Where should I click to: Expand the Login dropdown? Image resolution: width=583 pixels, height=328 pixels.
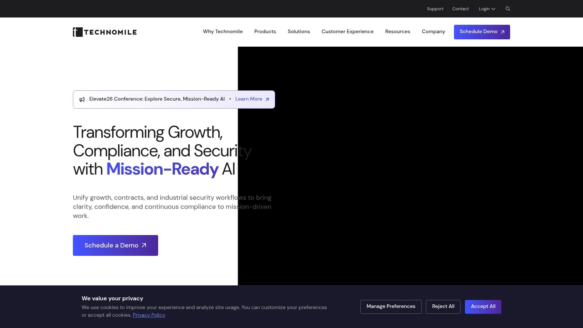click(x=487, y=9)
